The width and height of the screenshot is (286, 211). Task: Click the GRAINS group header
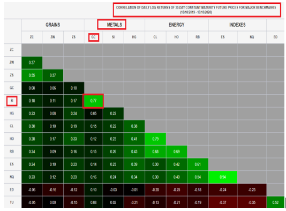click(x=52, y=25)
